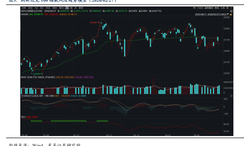This screenshot has width=244, height=146.
Task: Switch to the 分时 intraday tab
Action: click(x=24, y=8)
